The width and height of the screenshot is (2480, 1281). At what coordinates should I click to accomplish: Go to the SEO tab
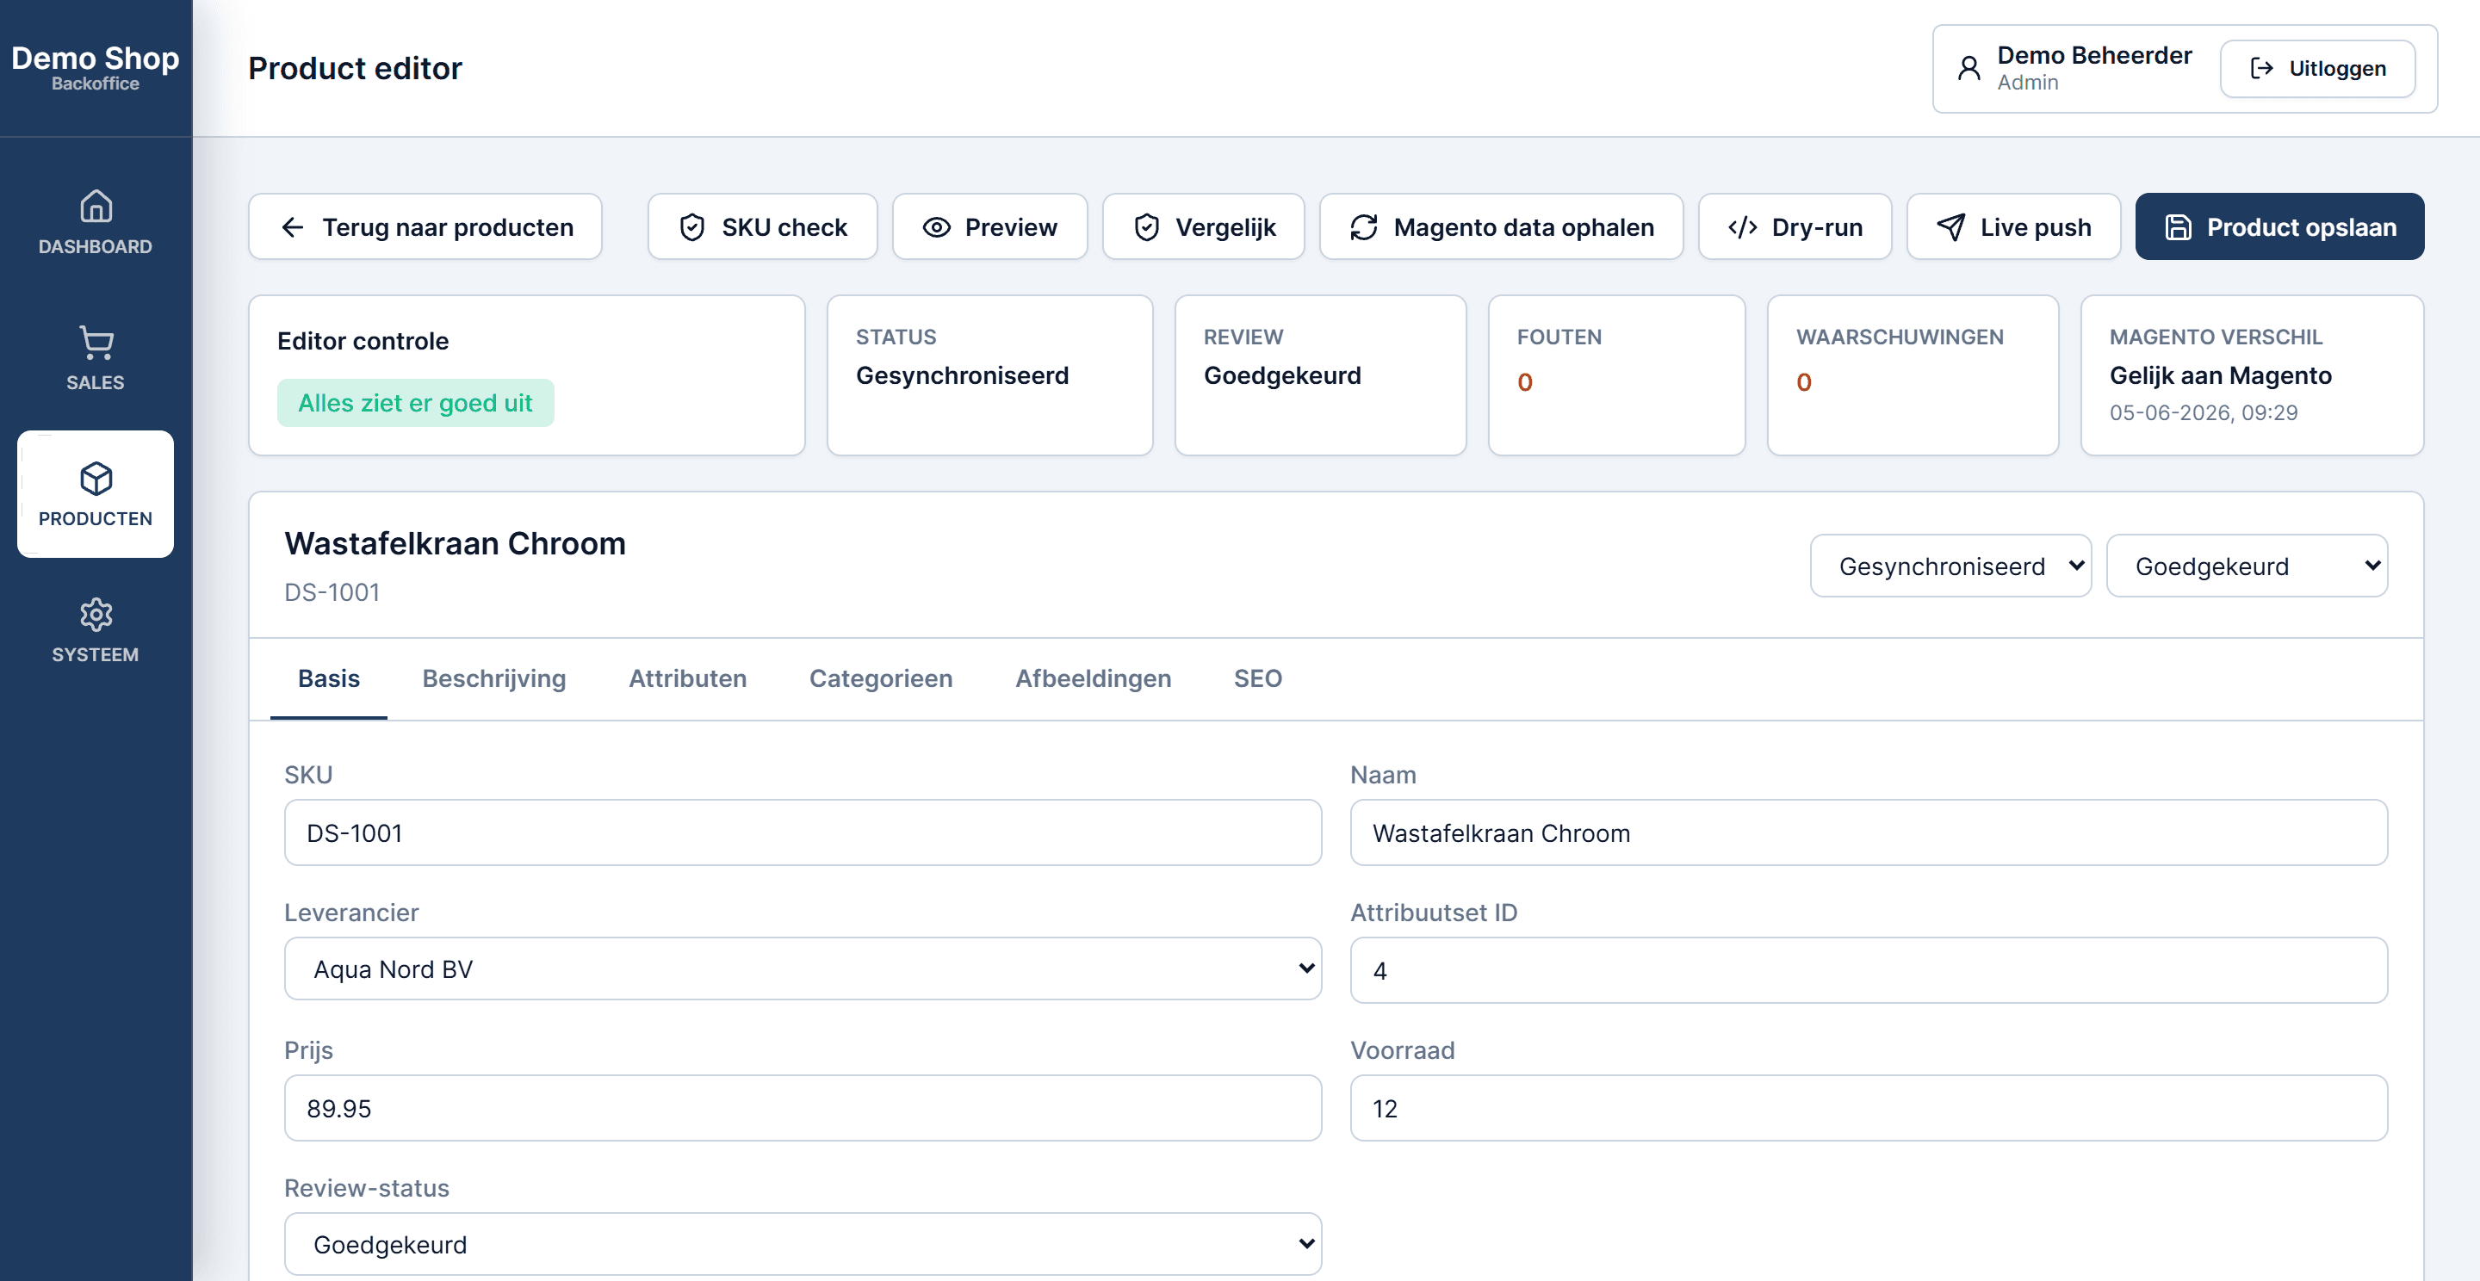(1258, 678)
